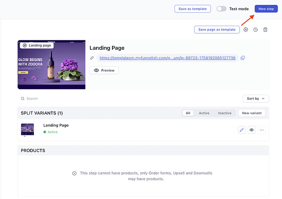The width and height of the screenshot is (282, 199).
Task: Toggle Test mode switch
Action: (x=221, y=9)
